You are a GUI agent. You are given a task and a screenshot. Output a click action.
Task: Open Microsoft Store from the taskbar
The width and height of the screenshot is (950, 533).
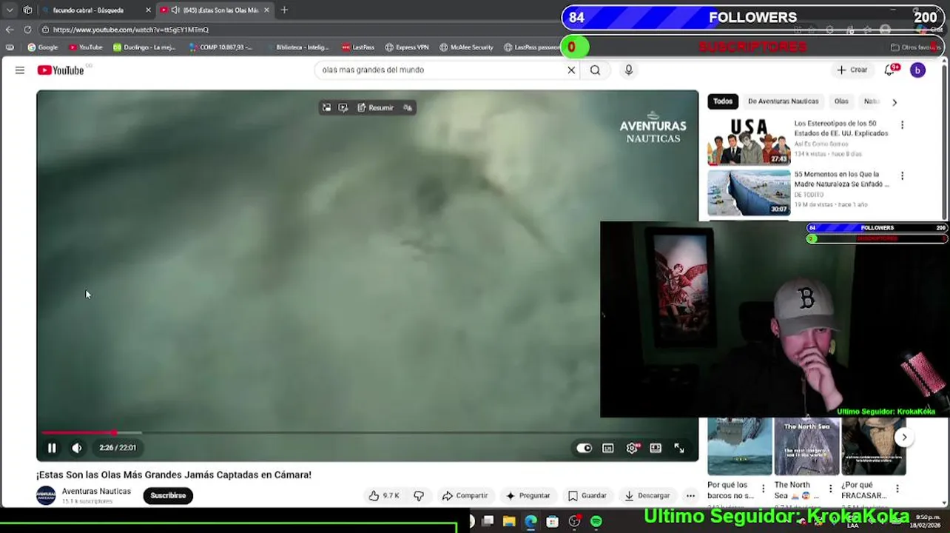(553, 522)
